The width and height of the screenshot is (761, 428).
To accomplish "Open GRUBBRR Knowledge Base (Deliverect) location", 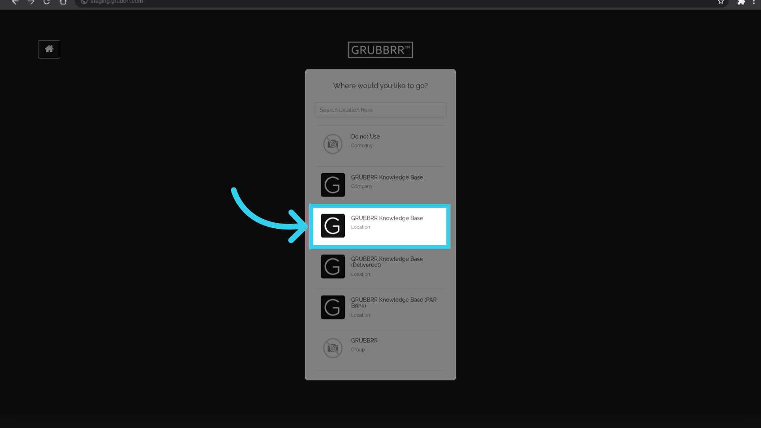I will coord(380,268).
